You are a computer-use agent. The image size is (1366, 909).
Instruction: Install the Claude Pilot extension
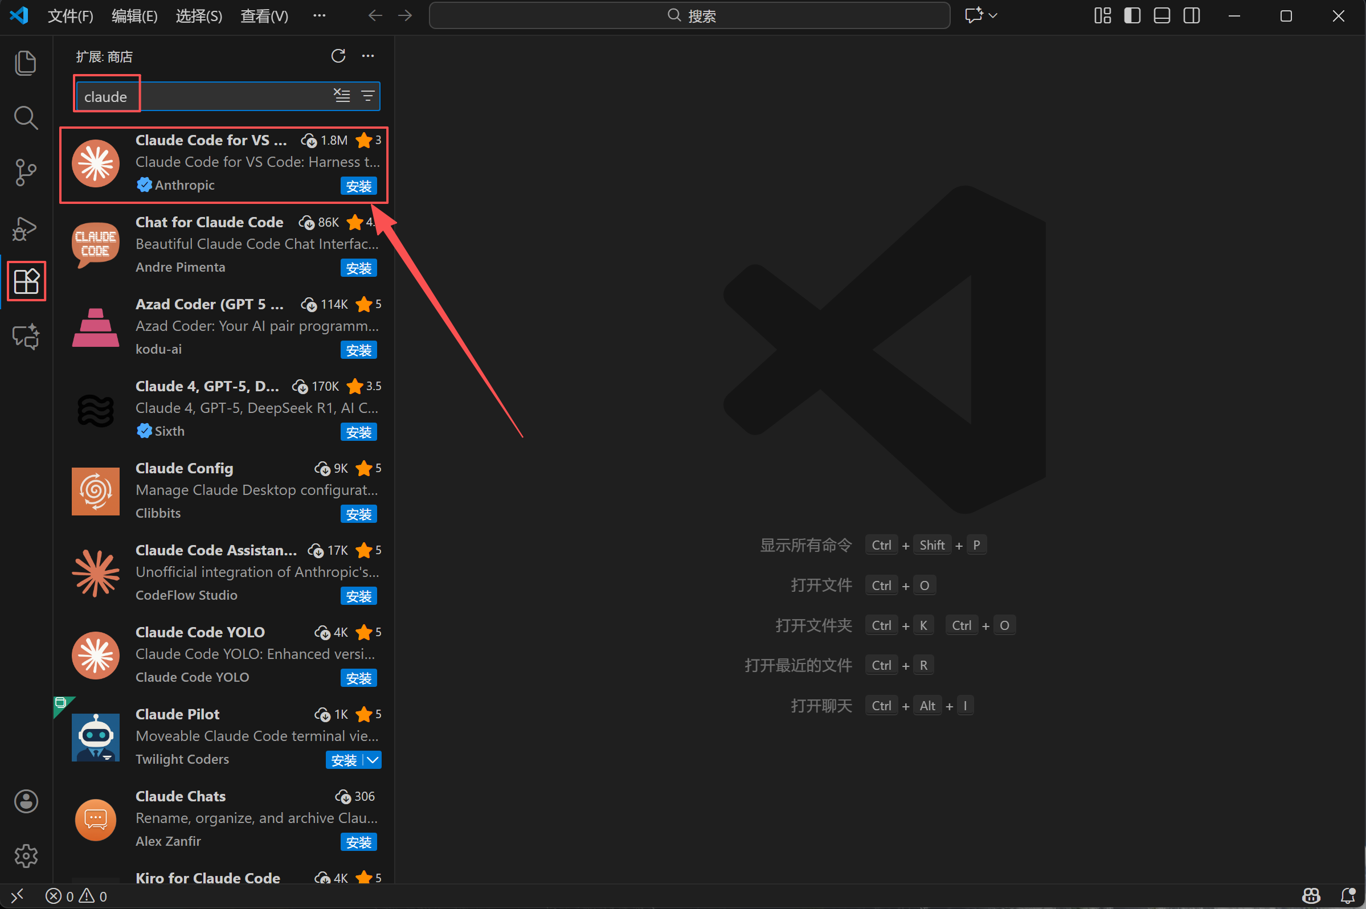345,760
